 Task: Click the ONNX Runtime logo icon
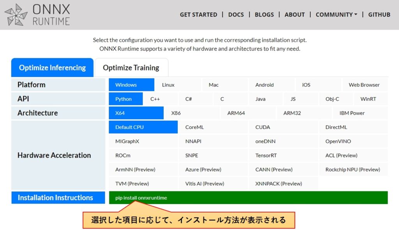pos(16,15)
